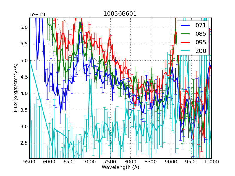This screenshot has width=235, height=176.
Task: Select the 085 legend entry label
Action: tap(201, 34)
